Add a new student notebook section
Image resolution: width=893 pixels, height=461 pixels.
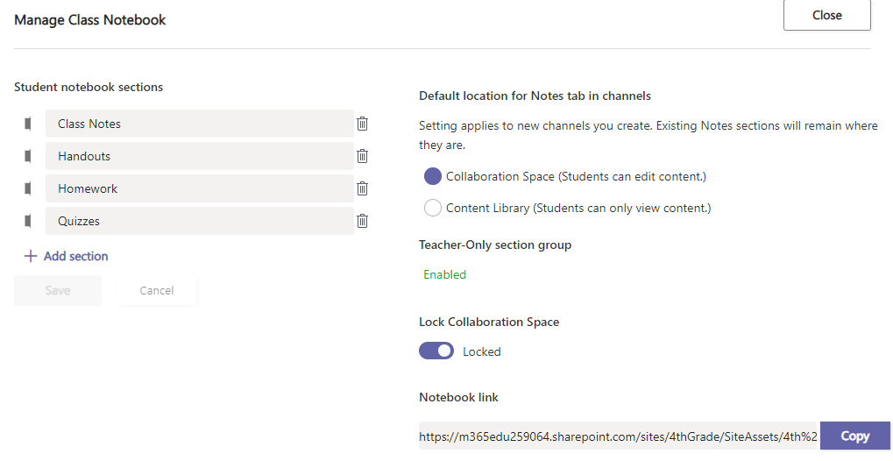[67, 256]
